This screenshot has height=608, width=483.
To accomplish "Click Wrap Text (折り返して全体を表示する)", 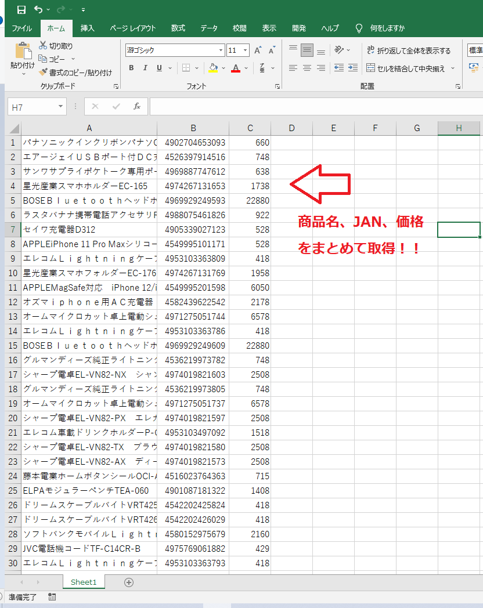I will coord(409,50).
